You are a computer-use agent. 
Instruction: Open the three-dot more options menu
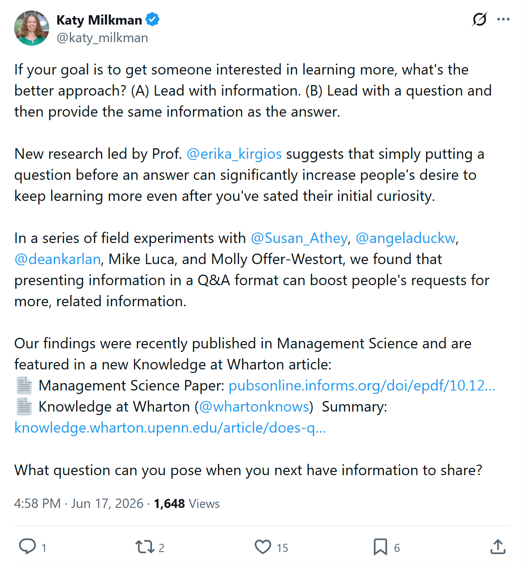pyautogui.click(x=503, y=19)
